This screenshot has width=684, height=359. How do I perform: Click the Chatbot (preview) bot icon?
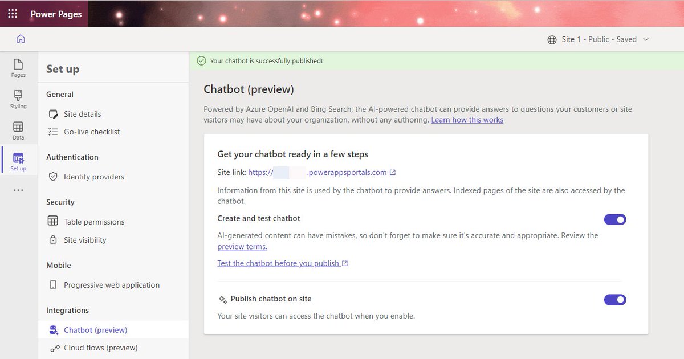coord(54,330)
